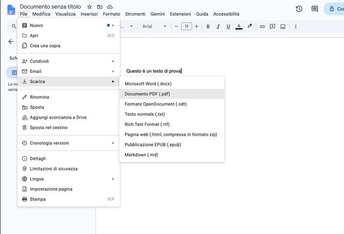Screen dimensions: 344x234
Task: Click the text 'Questo è un testo di prova'
Action: (x=153, y=71)
